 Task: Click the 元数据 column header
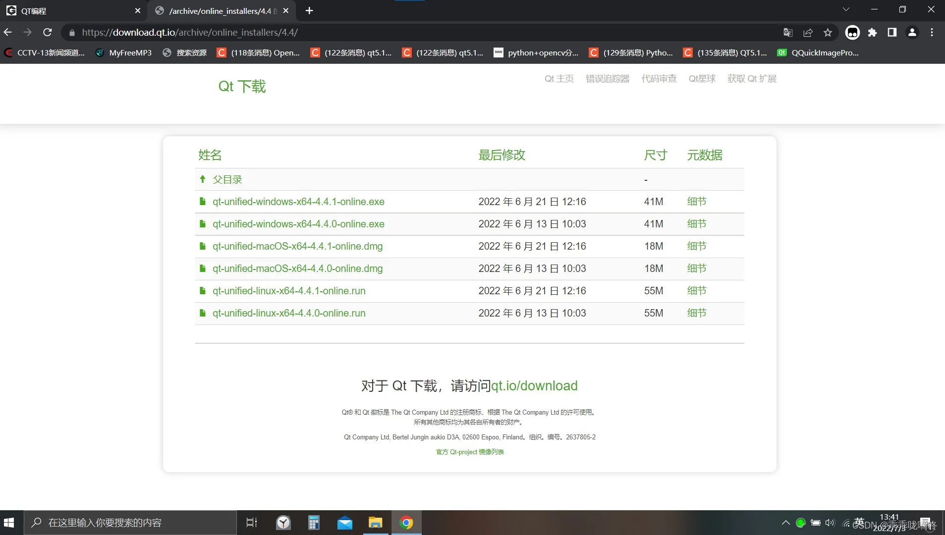point(704,155)
